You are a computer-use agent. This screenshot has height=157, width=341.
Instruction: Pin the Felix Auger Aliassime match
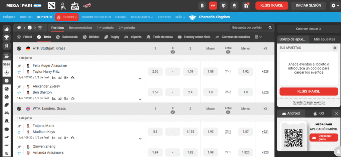coord(19,66)
